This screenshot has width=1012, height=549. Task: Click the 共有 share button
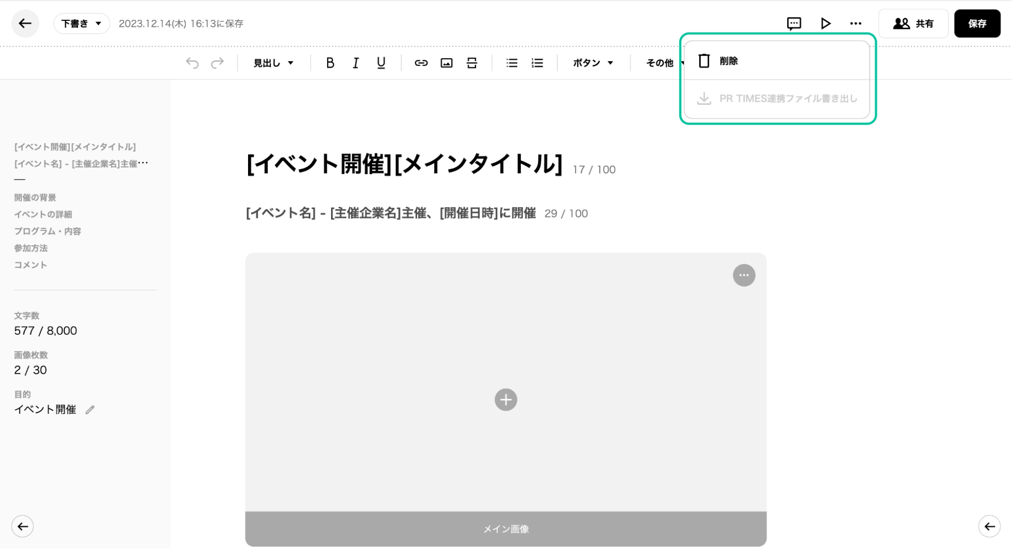913,23
